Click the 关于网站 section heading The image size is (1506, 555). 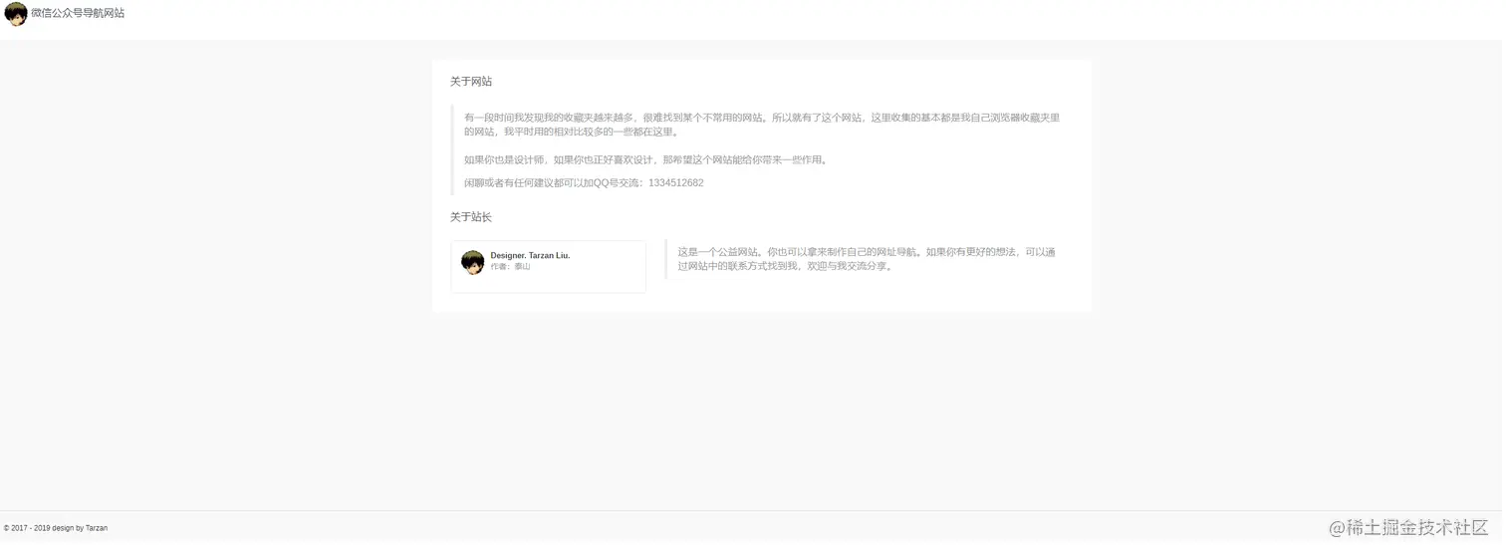pos(471,82)
